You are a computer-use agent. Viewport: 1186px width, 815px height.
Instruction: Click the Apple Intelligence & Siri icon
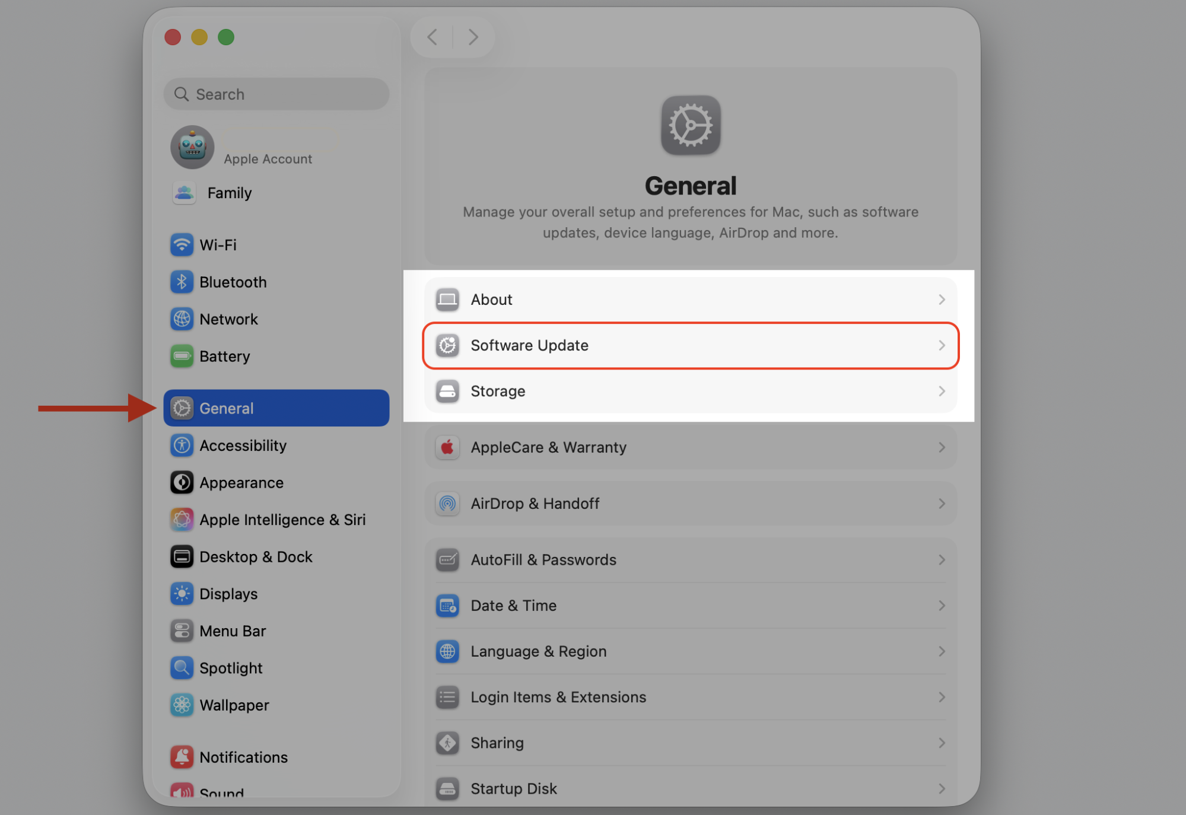[x=182, y=520]
